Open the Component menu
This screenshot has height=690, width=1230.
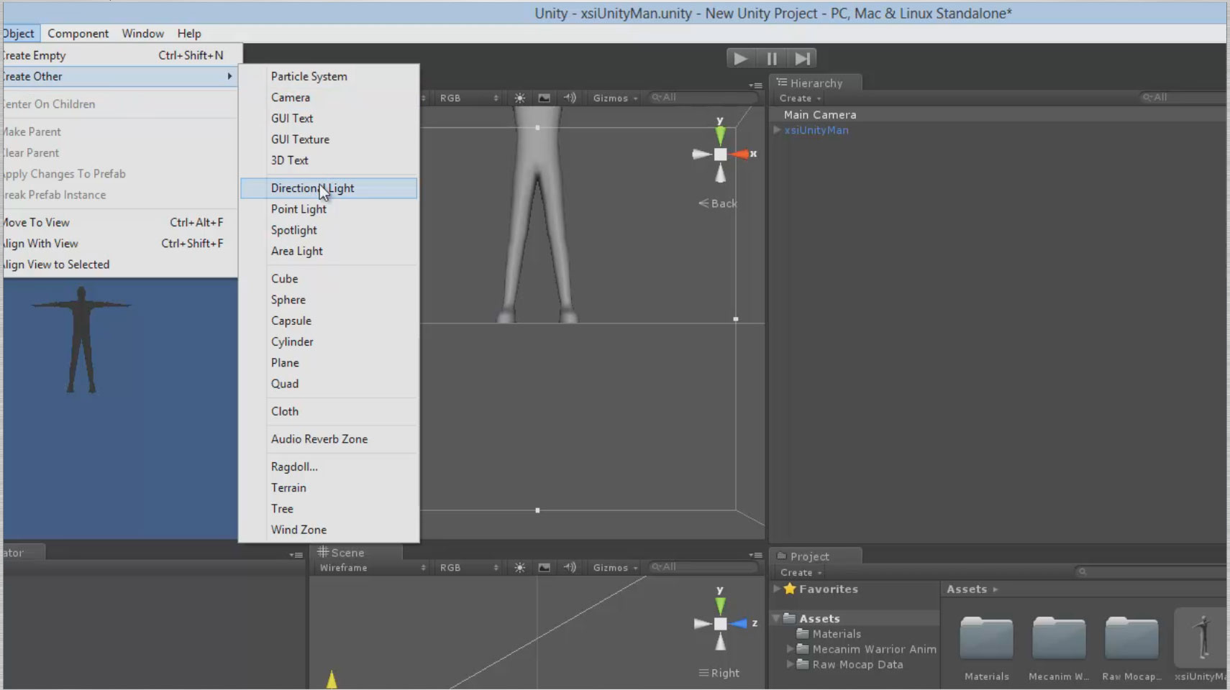pos(78,33)
